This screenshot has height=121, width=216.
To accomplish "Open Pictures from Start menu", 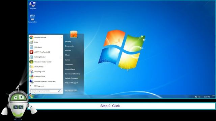I will [x=68, y=50].
